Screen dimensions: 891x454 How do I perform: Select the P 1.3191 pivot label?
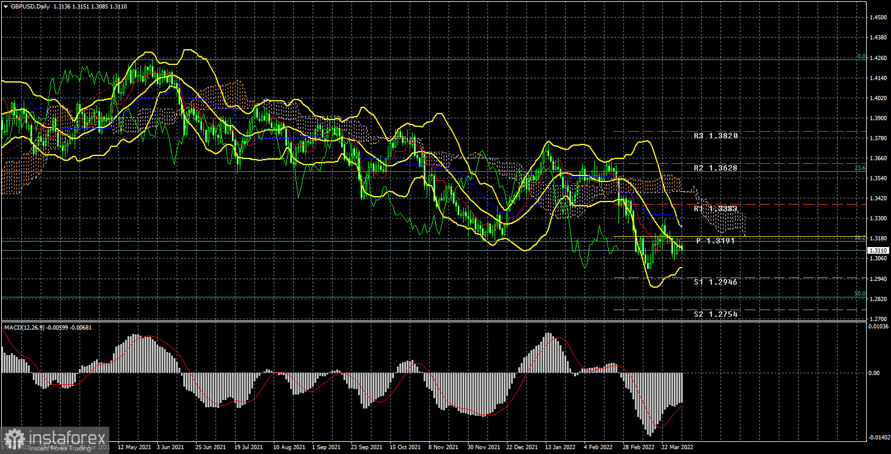716,241
